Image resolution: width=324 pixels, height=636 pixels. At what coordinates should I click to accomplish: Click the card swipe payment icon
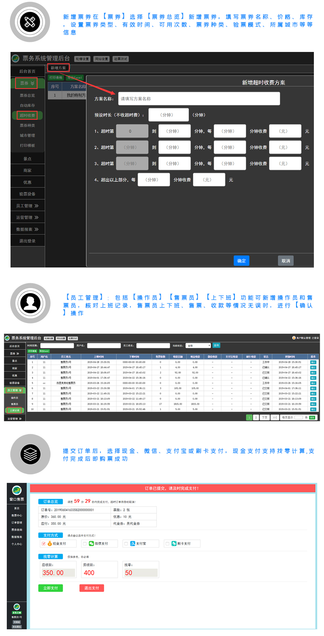(173, 543)
